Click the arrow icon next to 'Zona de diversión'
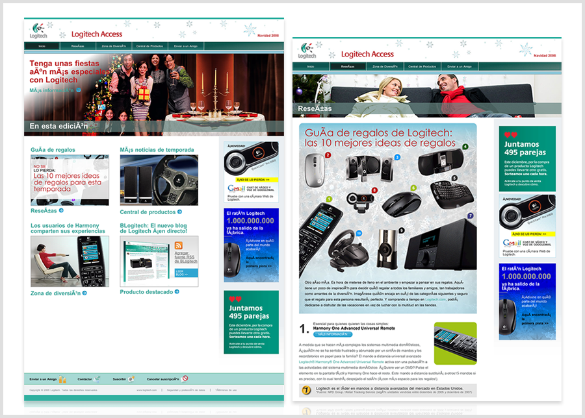The image size is (585, 418). tap(84, 293)
